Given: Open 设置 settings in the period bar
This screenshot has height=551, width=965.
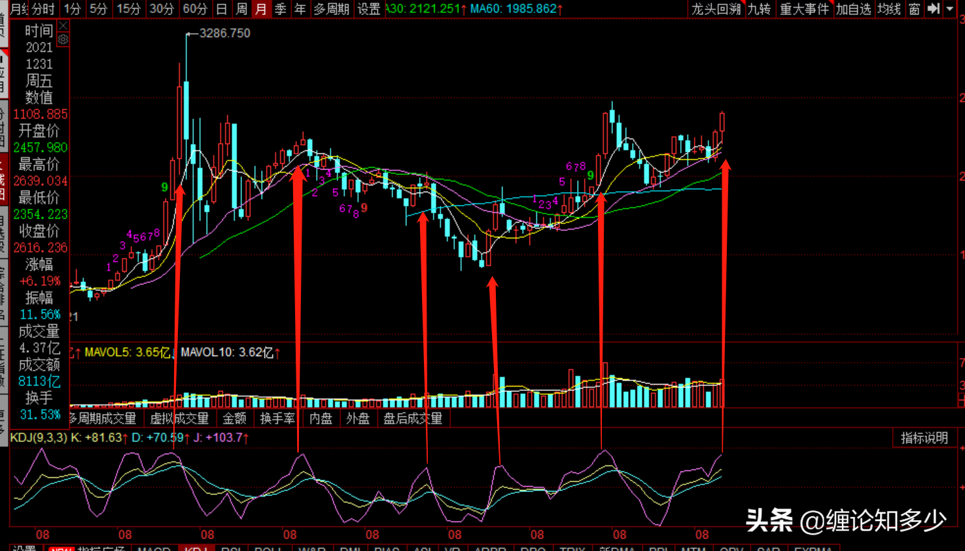Looking at the screenshot, I should coord(369,9).
